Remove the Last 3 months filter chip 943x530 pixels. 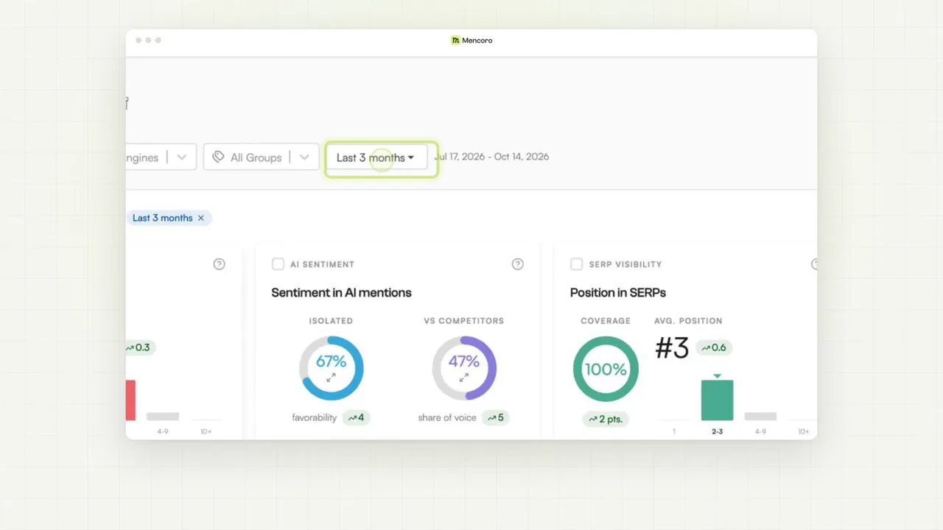200,218
